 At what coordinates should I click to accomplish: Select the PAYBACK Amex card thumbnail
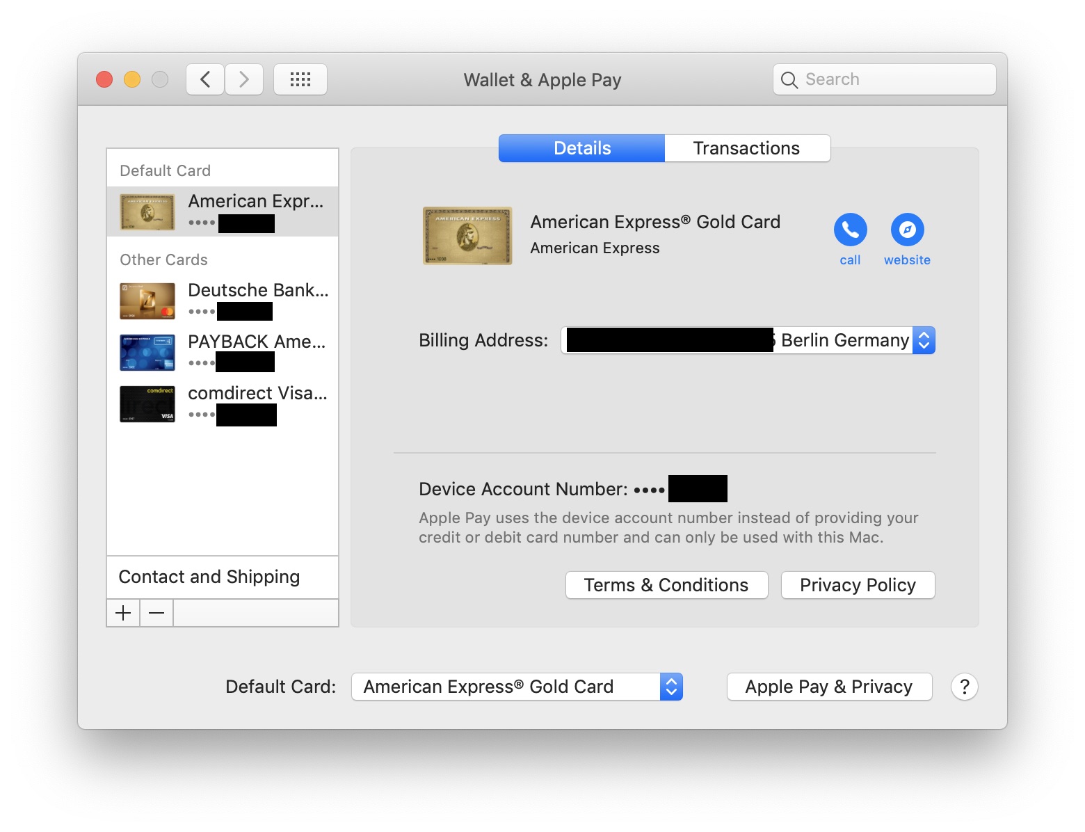click(x=147, y=353)
